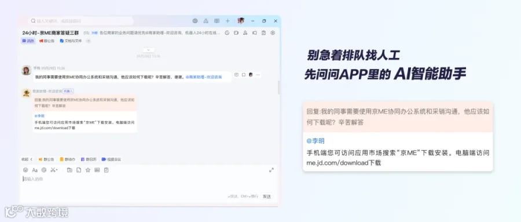Expand the collapsed chevron above the date
Screen dimensions: 521x222
[148, 50]
